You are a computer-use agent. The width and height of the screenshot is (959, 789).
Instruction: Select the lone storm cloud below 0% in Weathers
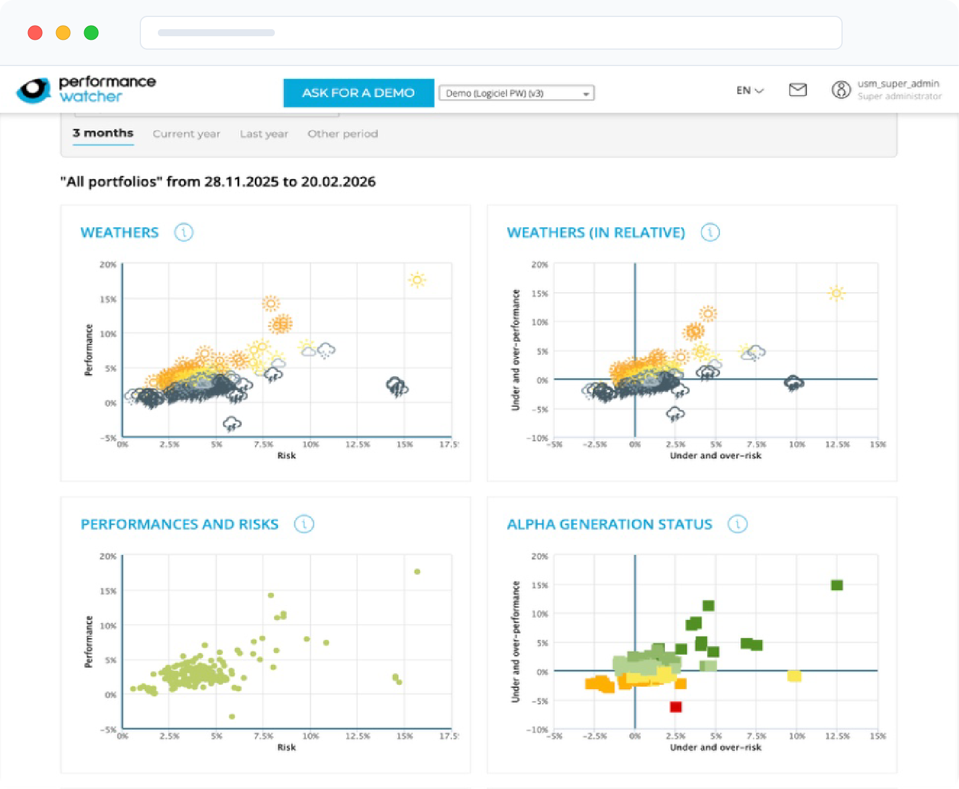click(x=232, y=423)
